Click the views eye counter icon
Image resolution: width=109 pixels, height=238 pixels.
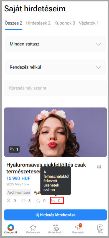(23, 201)
